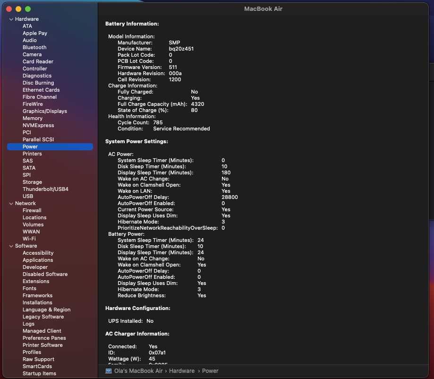Click the AutoPowerOff Delay value 28800
The width and height of the screenshot is (434, 379).
point(230,197)
